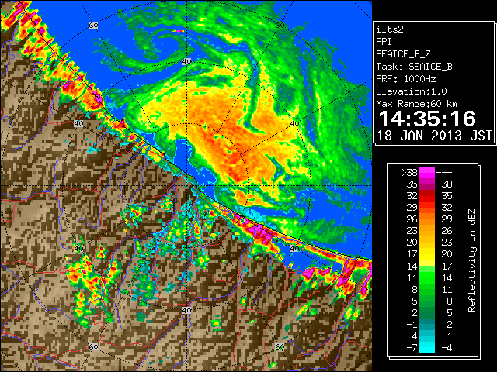The image size is (497, 372).
Task: Click the 'Max Range:60 km' line
Action: coord(417,104)
